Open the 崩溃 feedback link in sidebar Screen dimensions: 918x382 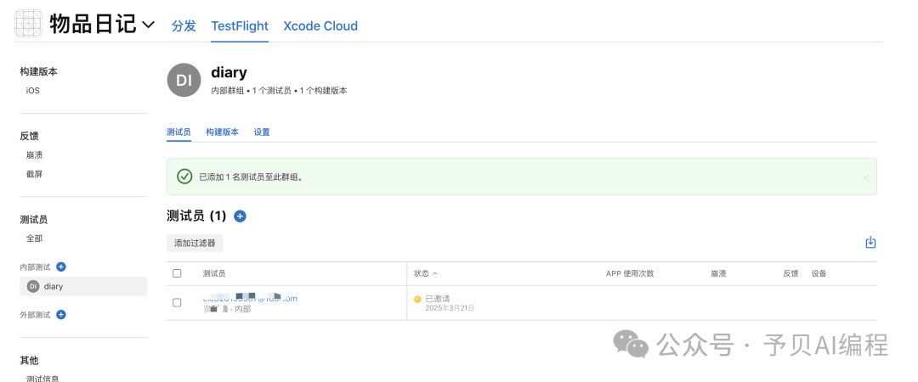pyautogui.click(x=34, y=155)
